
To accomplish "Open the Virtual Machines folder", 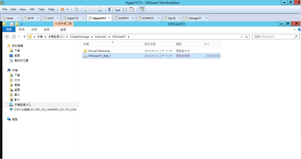I will [x=99, y=50].
